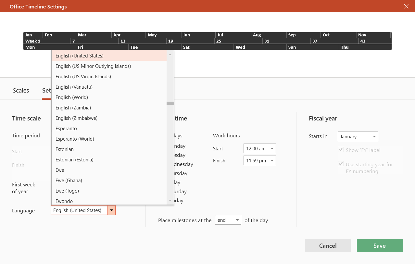Select Ewe (Togo) in the list
The width and height of the screenshot is (415, 264).
pos(109,191)
